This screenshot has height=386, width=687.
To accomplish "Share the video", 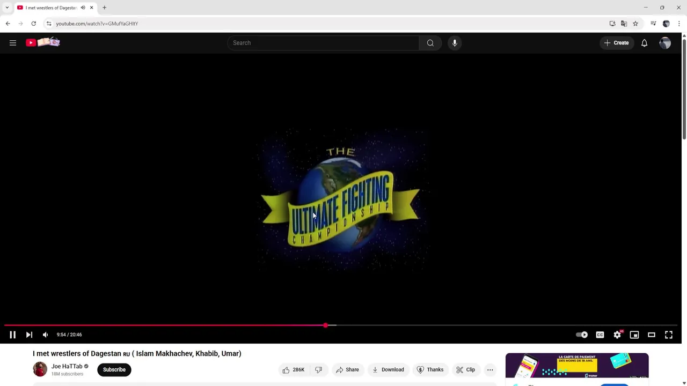I will (347, 369).
